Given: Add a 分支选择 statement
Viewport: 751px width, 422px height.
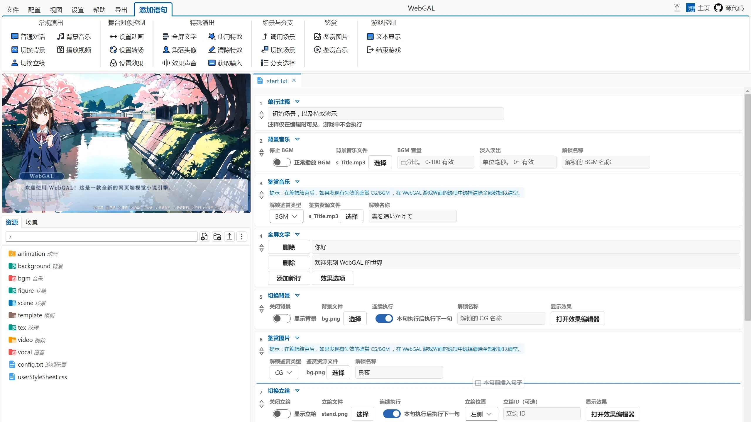Looking at the screenshot, I should [278, 63].
